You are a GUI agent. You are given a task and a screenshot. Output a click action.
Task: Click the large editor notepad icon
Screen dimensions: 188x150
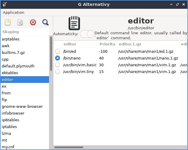click(74, 23)
